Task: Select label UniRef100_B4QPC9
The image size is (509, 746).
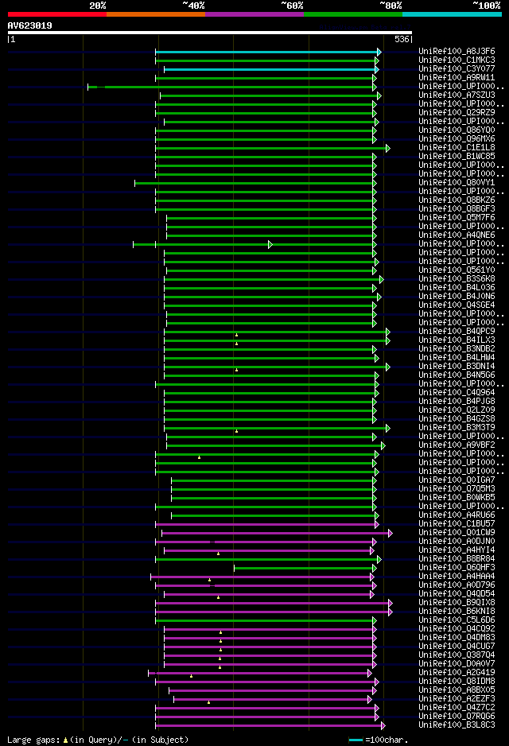Action: tap(457, 331)
